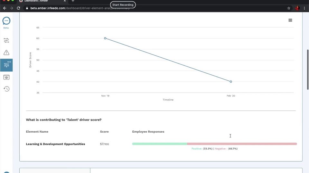Image resolution: width=309 pixels, height=173 pixels.
Task: Click the Start Recording button
Action: coord(123,5)
